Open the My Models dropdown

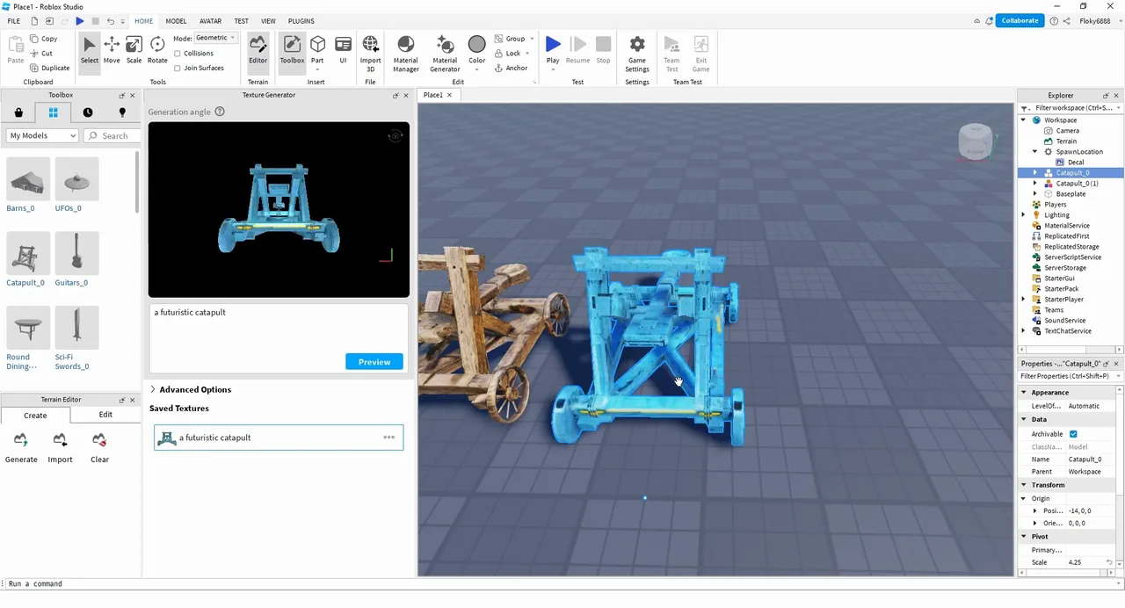43,135
